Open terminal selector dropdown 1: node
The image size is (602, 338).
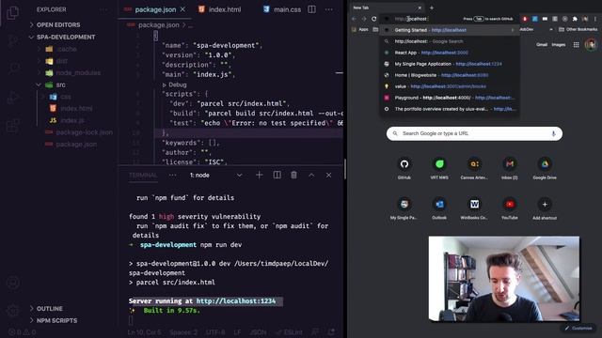[x=216, y=176]
